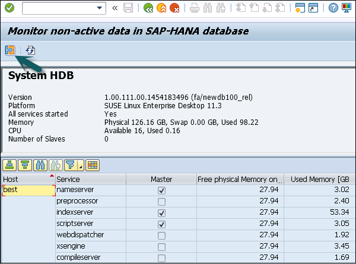Image resolution: width=356 pixels, height=264 pixels.
Task: Click the red Cancel icon
Action: point(174,8)
